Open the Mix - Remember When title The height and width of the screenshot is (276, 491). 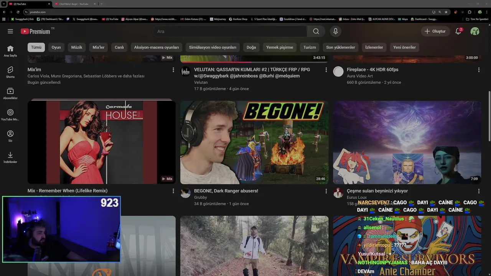coord(68,191)
